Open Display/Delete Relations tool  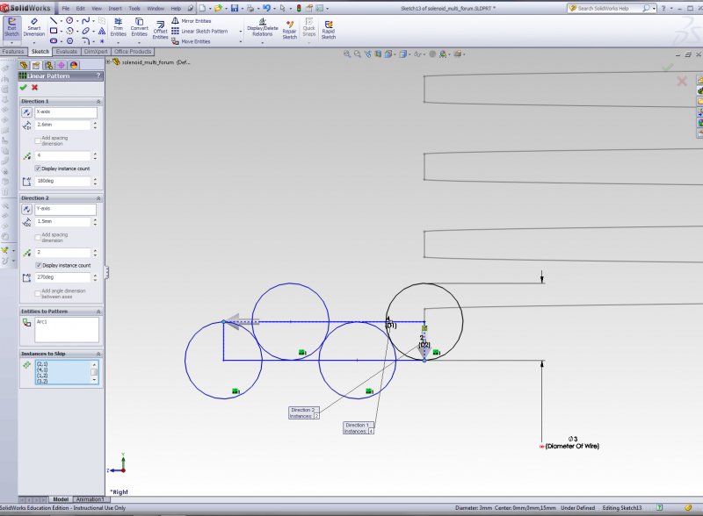(x=262, y=28)
